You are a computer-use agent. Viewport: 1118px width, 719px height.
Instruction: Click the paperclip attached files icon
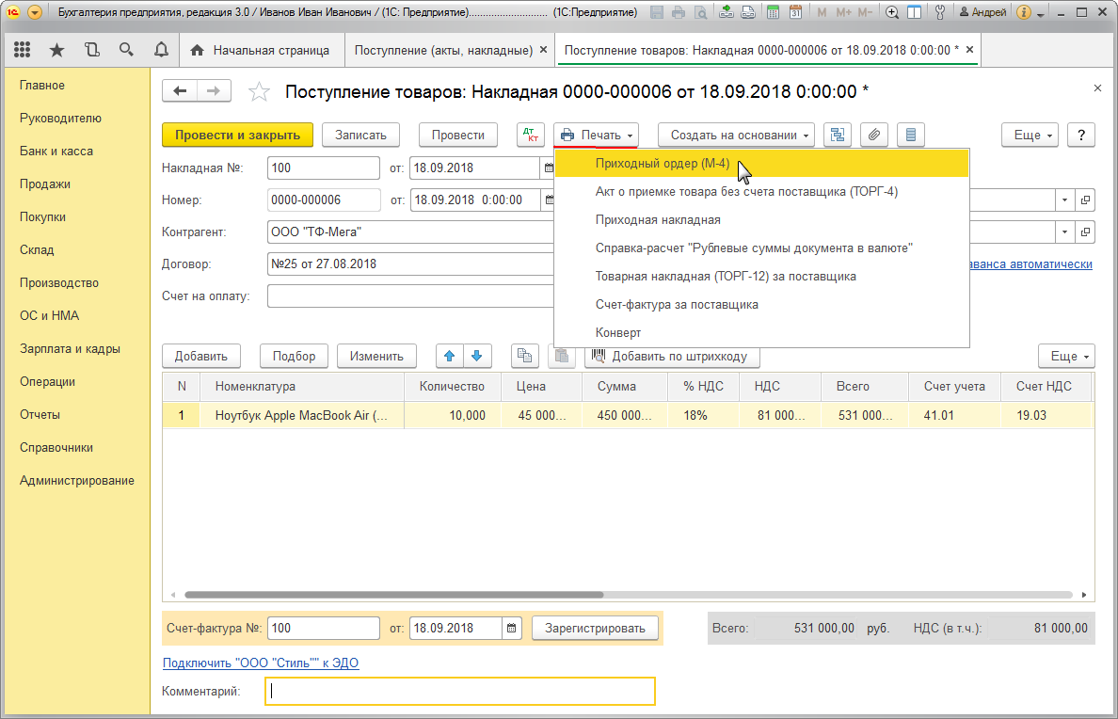(x=874, y=135)
